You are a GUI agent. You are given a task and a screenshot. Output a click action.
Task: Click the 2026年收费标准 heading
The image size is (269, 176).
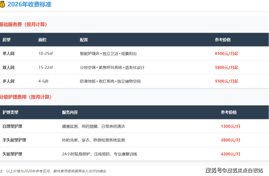27,5
